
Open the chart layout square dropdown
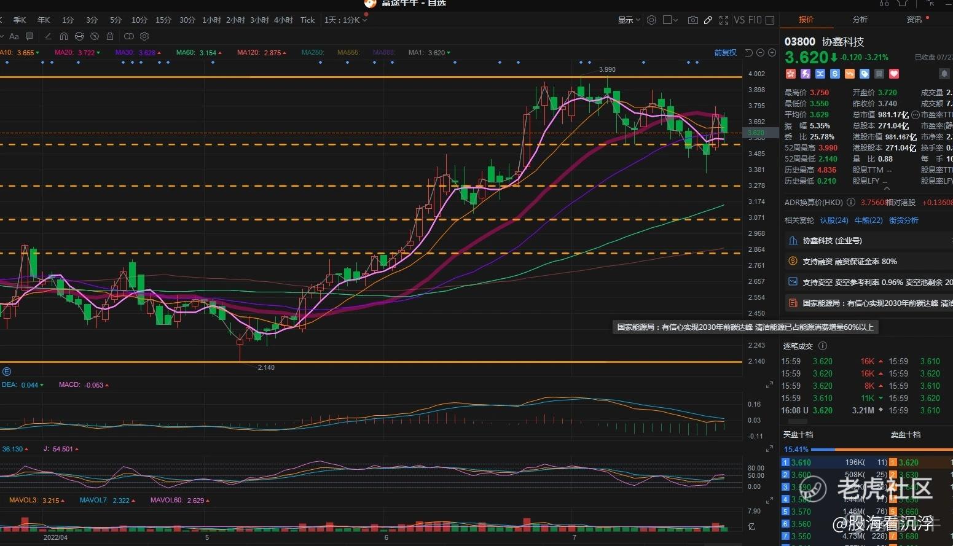point(670,20)
